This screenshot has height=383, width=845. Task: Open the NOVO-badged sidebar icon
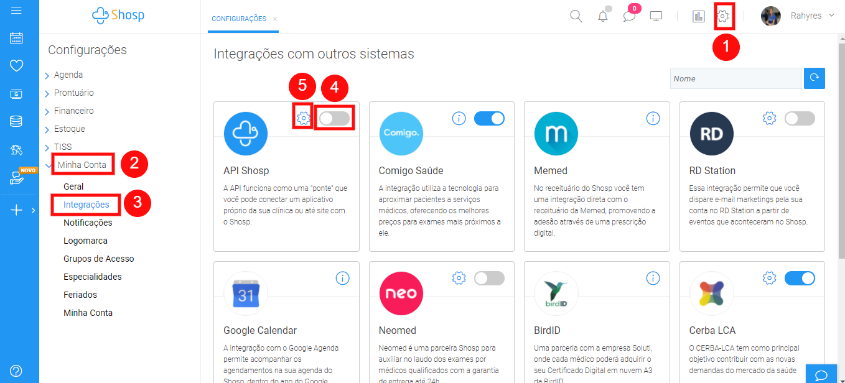pyautogui.click(x=17, y=178)
